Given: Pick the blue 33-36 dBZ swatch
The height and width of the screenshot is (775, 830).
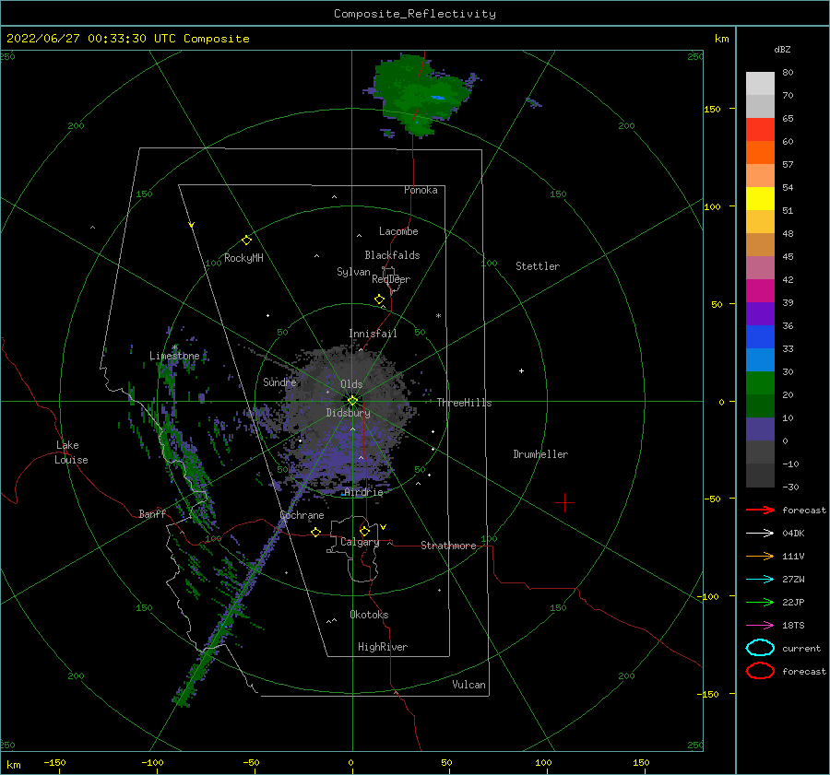Looking at the screenshot, I should click(760, 336).
